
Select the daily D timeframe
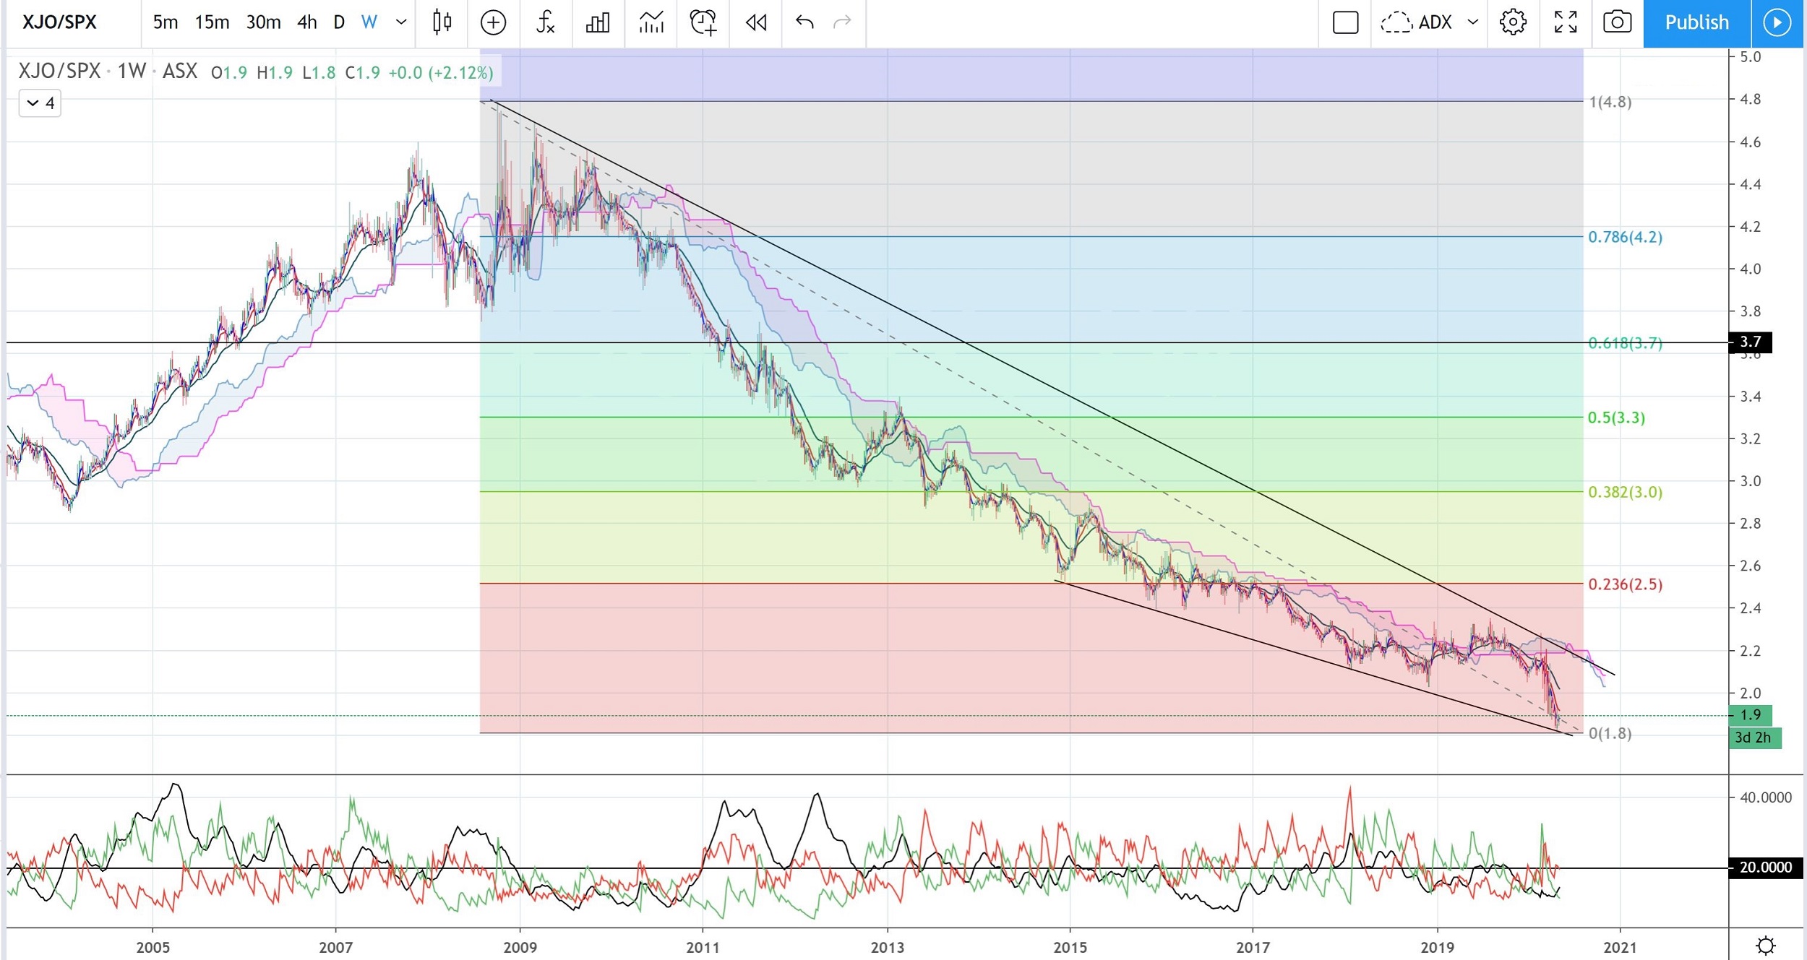point(339,22)
